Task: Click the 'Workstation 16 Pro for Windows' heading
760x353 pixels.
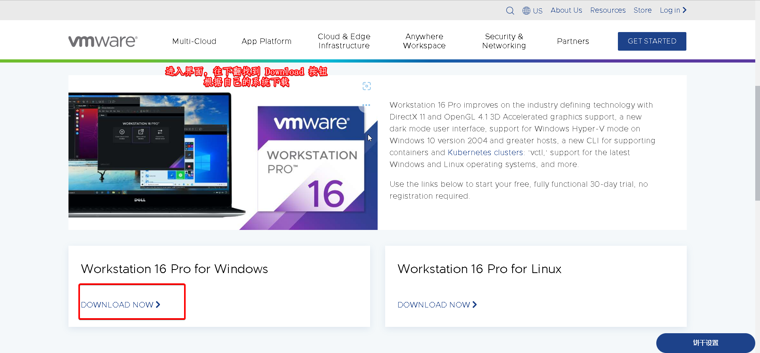Action: 175,269
